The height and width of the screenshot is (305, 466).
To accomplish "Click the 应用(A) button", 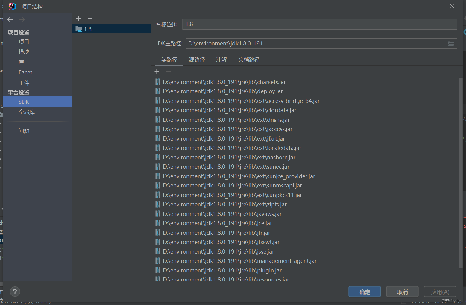I will coord(440,292).
